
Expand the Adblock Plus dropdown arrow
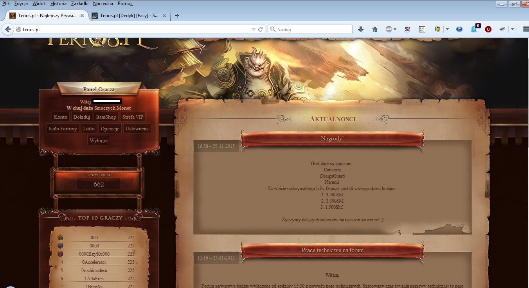(395, 29)
